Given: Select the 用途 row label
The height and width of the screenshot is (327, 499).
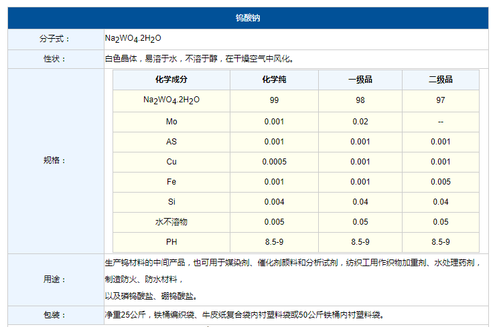Looking at the screenshot, I should point(54,280).
